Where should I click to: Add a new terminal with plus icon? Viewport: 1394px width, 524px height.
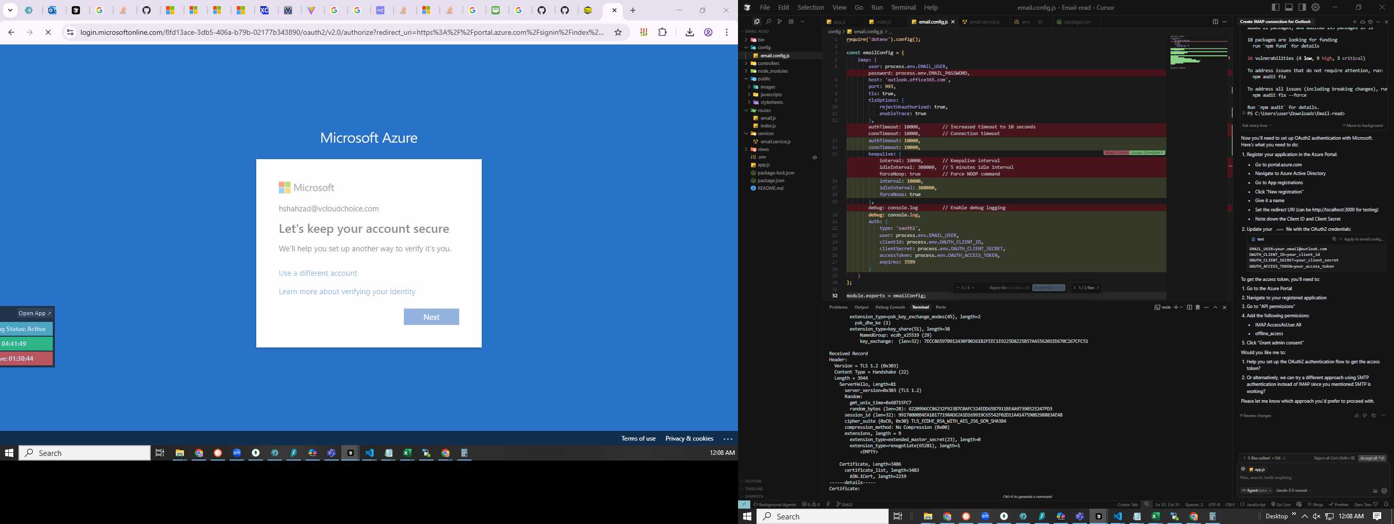1176,308
